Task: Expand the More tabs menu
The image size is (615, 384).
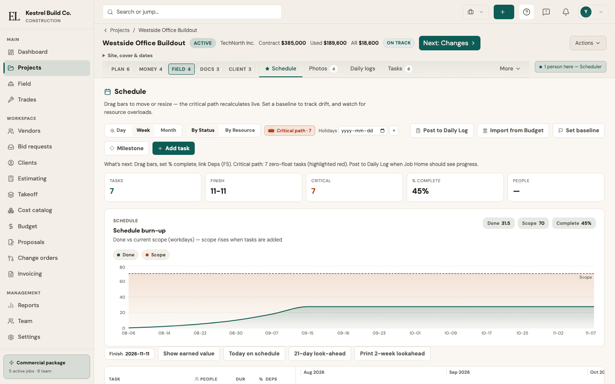Action: click(510, 69)
